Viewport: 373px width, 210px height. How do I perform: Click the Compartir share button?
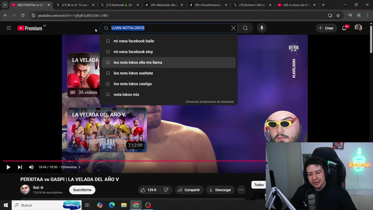189,190
